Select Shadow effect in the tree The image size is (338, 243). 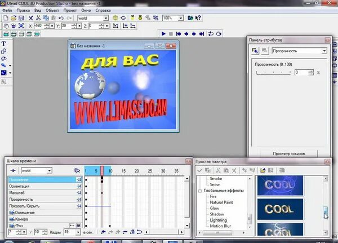[217, 214]
